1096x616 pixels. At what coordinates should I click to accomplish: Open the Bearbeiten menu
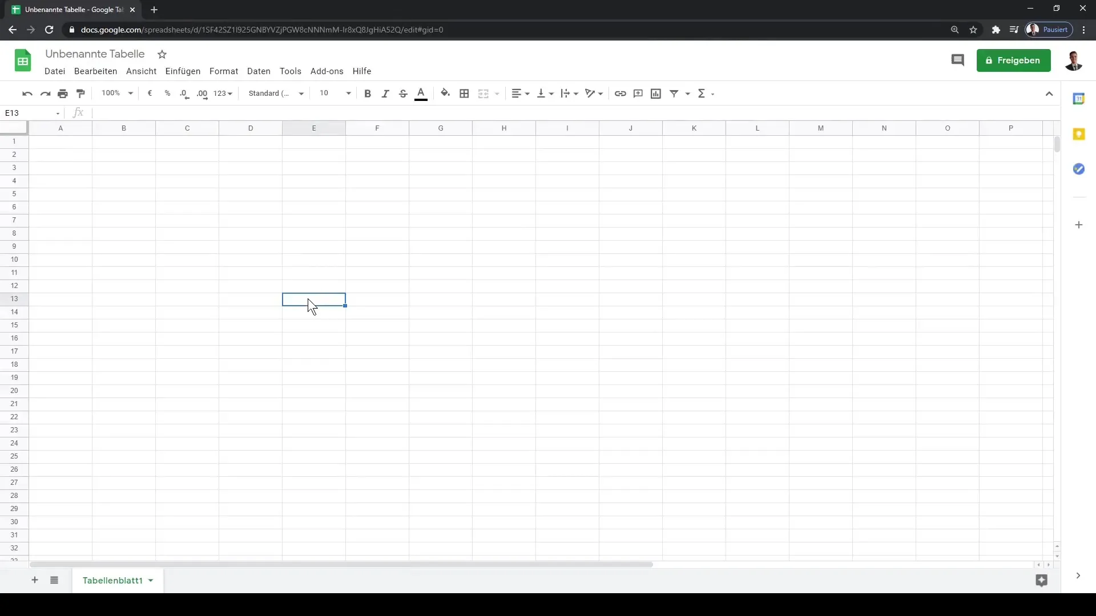pos(95,71)
